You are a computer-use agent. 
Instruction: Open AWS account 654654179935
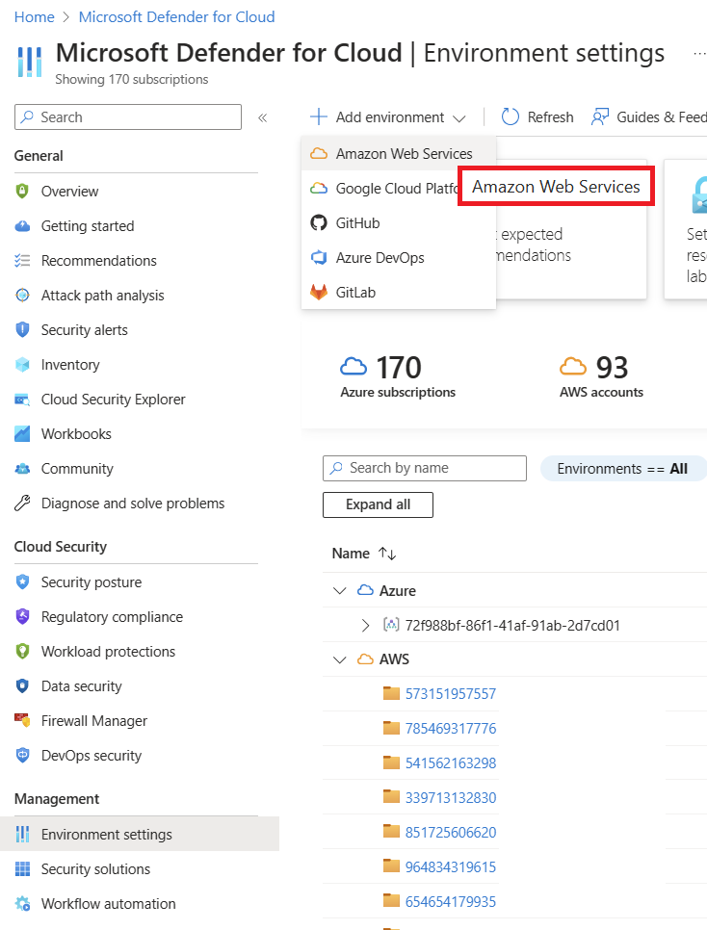click(451, 901)
